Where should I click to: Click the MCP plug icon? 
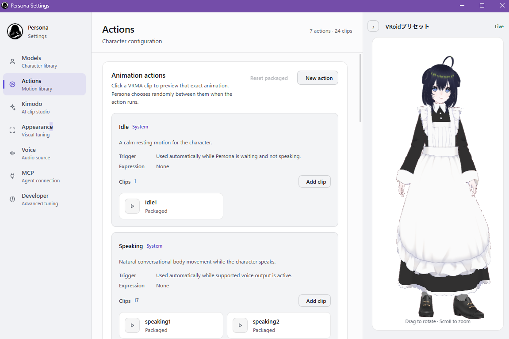12,176
